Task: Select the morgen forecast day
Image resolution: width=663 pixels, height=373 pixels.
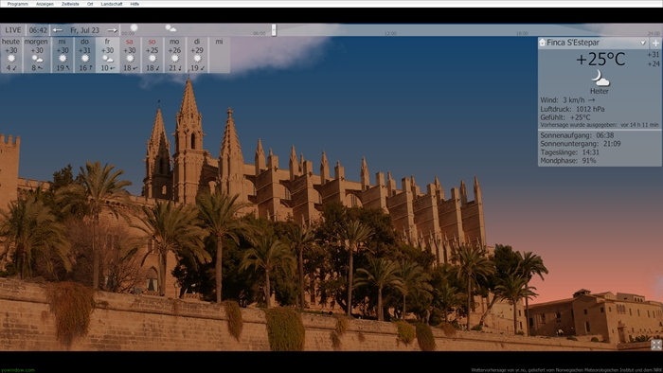Action: pos(36,55)
